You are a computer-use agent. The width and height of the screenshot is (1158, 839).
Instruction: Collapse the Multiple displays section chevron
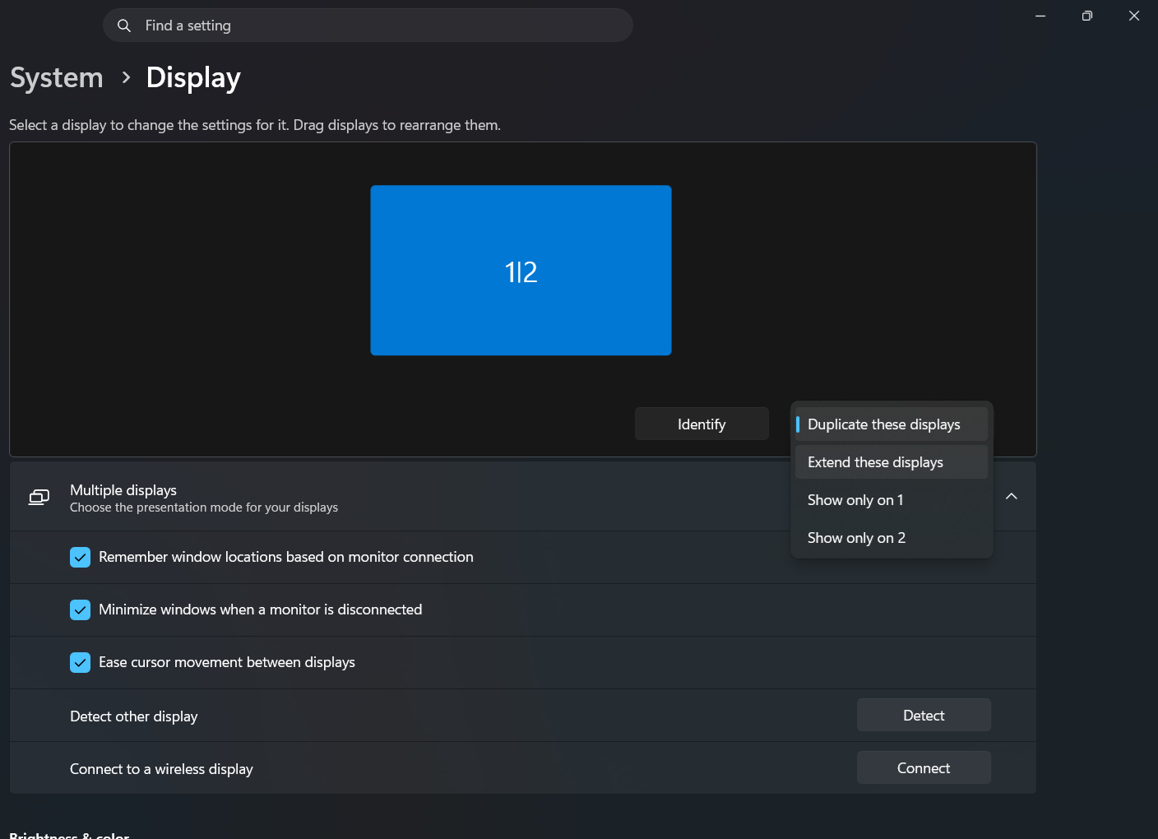coord(1012,496)
